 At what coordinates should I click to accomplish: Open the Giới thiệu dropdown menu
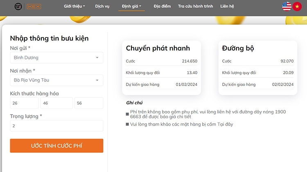pos(74,7)
